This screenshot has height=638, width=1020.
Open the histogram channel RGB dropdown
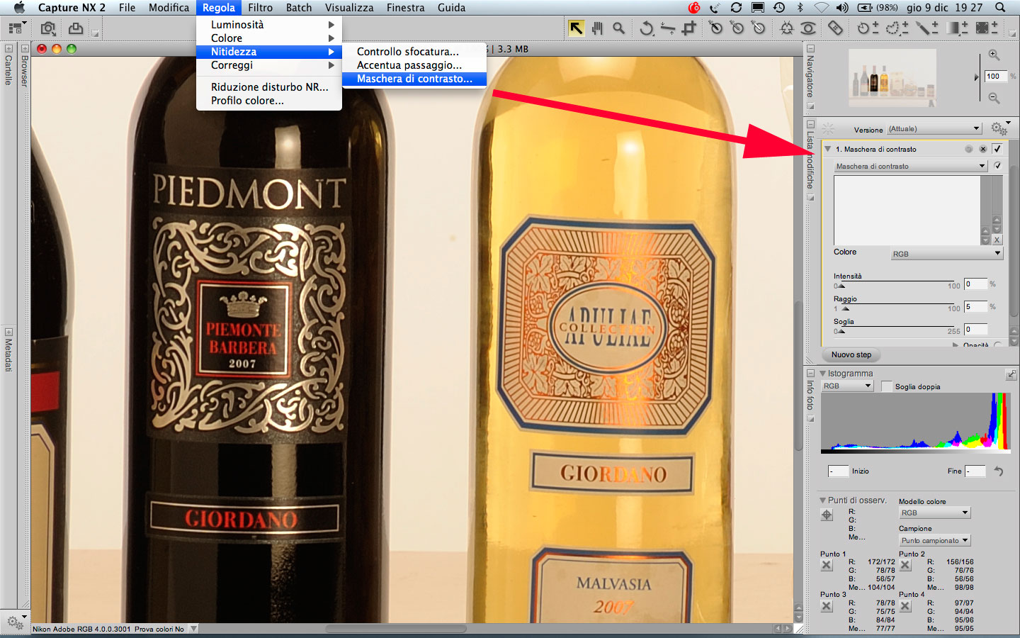[847, 386]
